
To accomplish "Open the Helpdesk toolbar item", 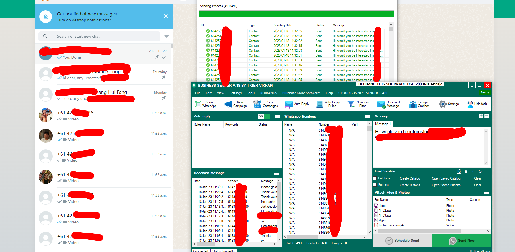I will coord(477,104).
